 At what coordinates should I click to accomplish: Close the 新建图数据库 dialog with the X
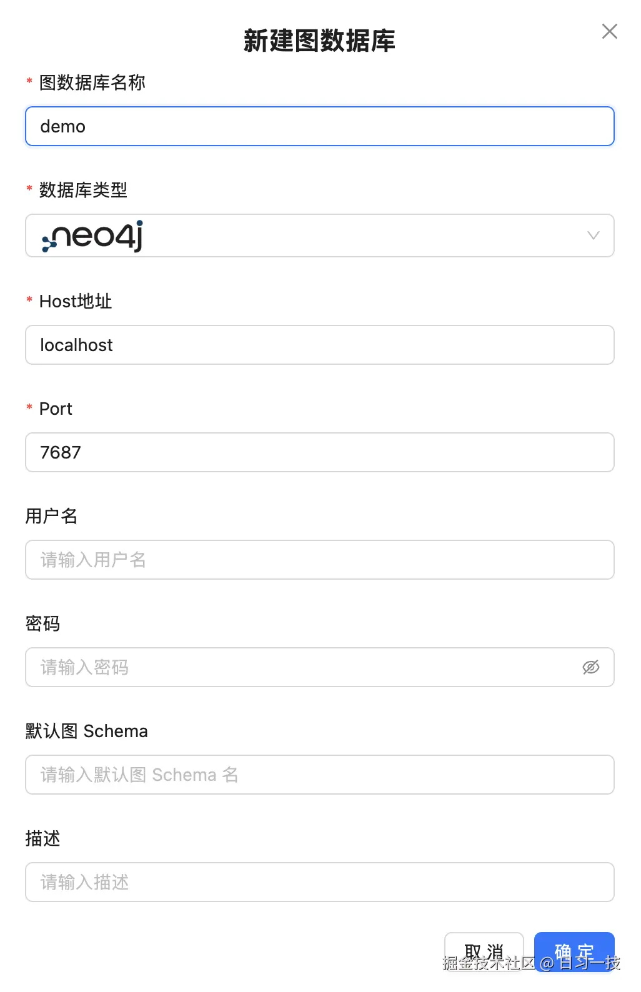pos(609,31)
